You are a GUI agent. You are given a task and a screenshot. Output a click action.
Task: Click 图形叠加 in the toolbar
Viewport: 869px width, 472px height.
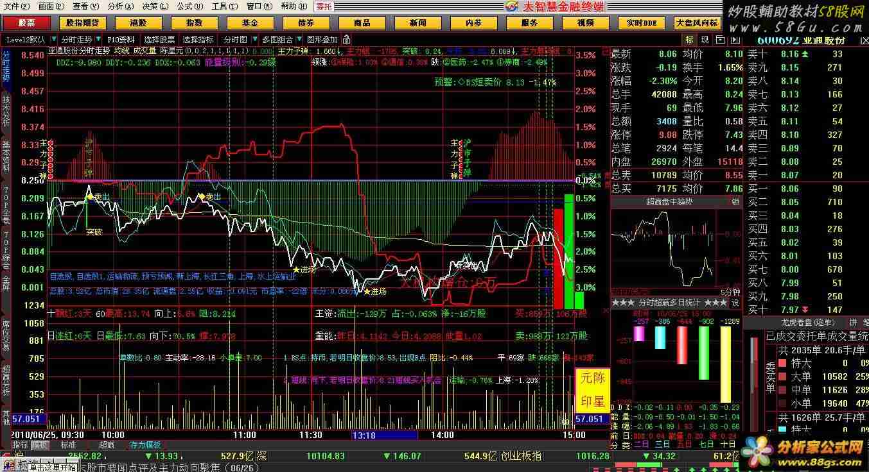[322, 39]
